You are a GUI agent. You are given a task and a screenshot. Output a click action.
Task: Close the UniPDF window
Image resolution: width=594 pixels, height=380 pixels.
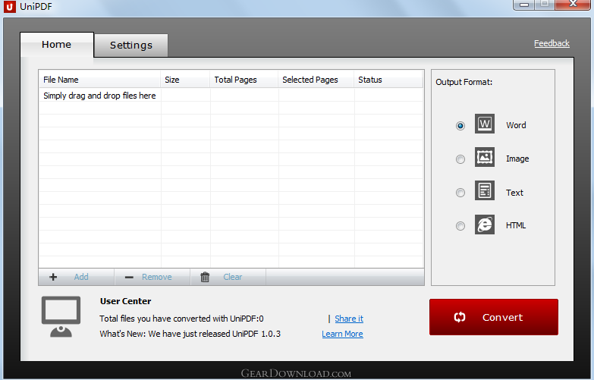[574, 4]
